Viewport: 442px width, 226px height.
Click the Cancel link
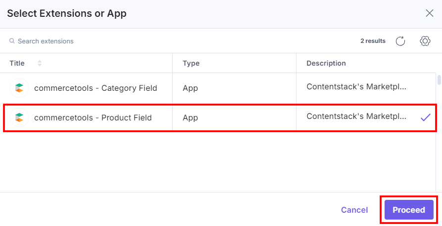pyautogui.click(x=354, y=210)
